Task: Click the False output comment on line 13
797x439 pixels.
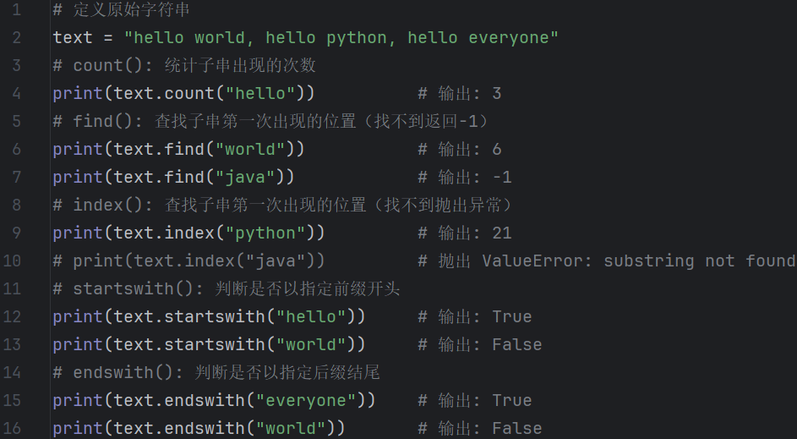Action: tap(480, 345)
